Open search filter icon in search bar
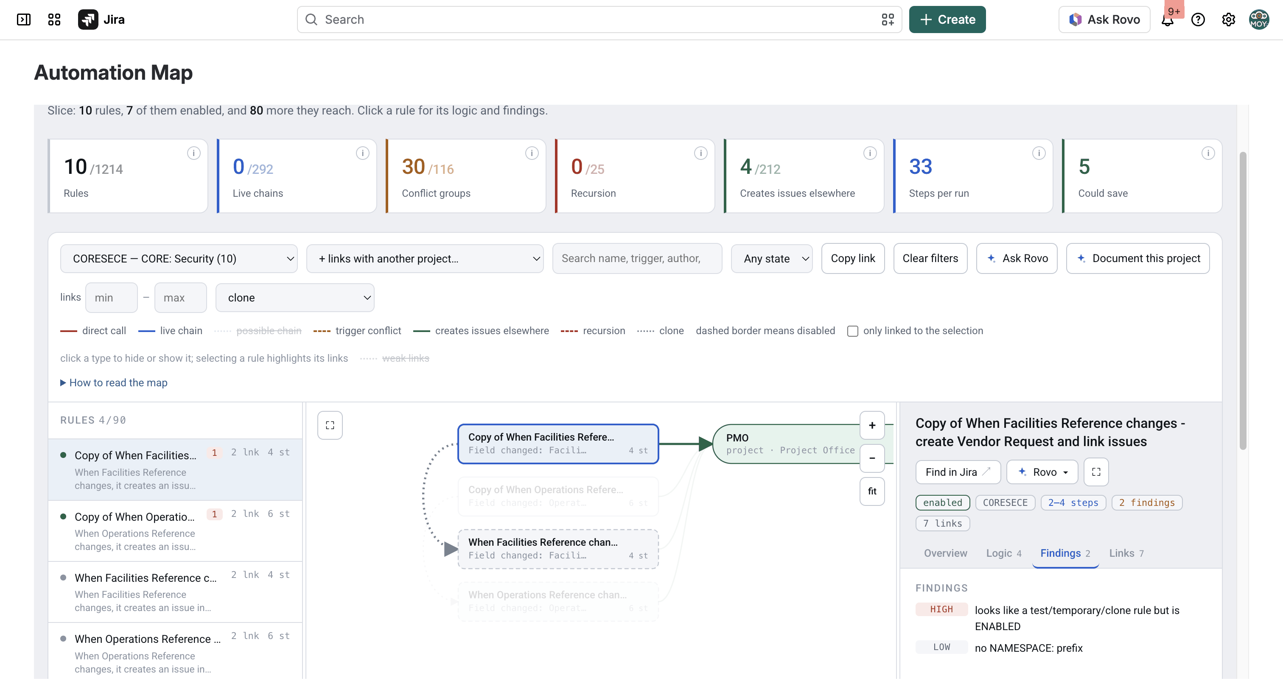This screenshot has height=681, width=1283. click(888, 20)
